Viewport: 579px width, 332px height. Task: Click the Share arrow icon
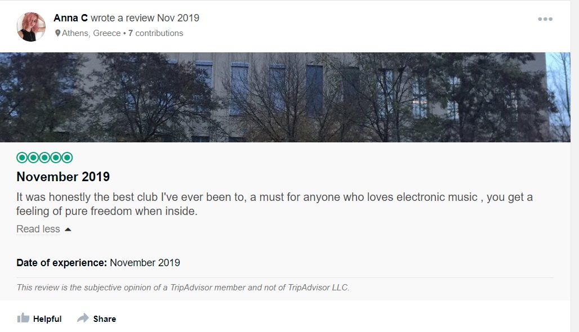coord(83,318)
